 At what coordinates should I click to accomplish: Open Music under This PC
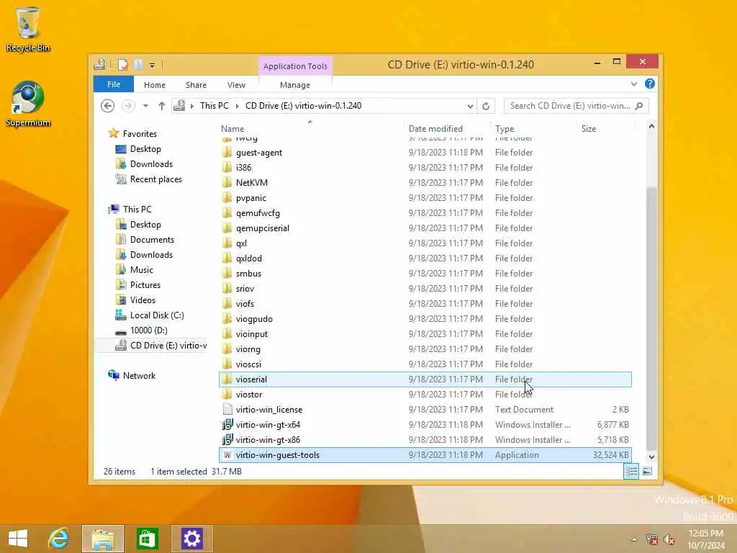142,270
